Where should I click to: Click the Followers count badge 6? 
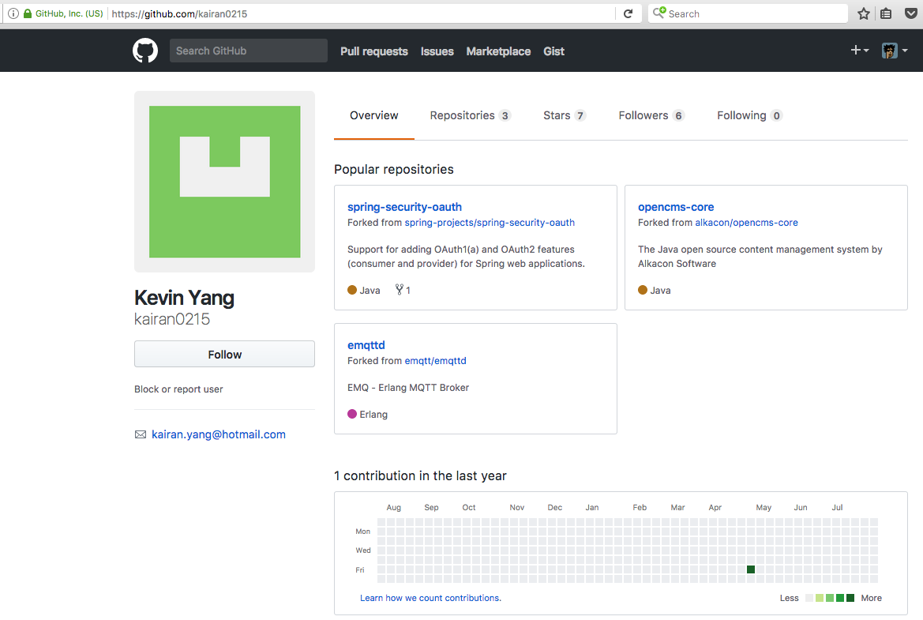click(679, 115)
